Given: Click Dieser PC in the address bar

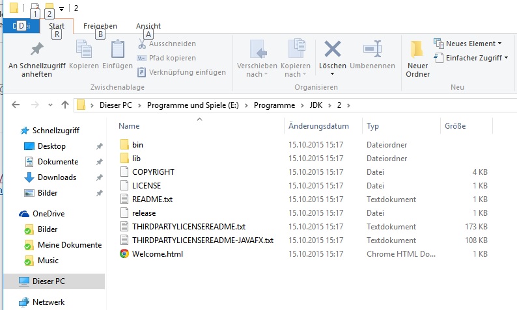Looking at the screenshot, I should (x=116, y=105).
